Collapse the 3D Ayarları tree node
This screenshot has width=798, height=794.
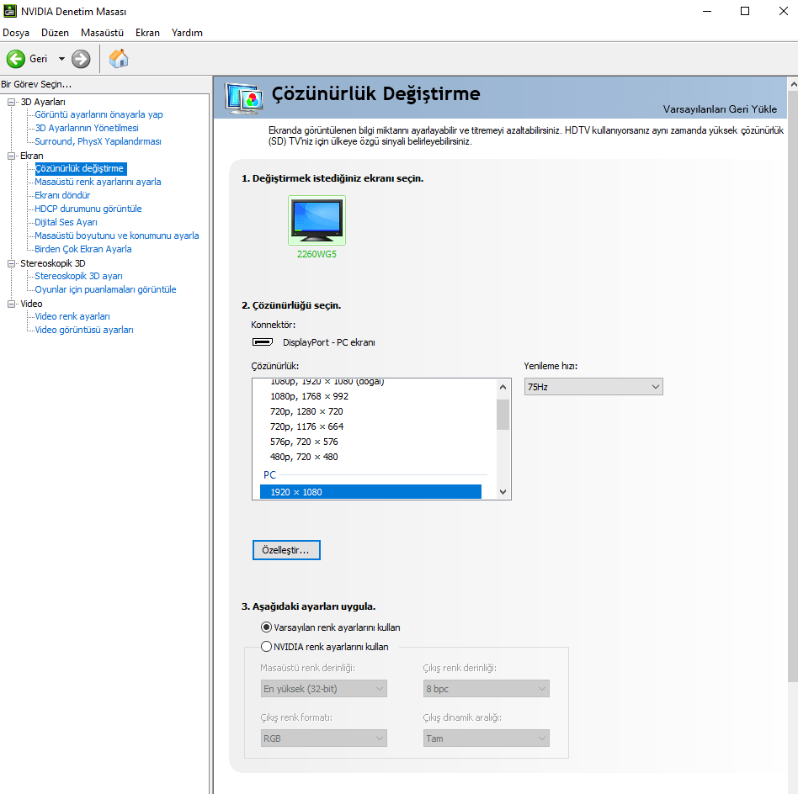coord(11,103)
